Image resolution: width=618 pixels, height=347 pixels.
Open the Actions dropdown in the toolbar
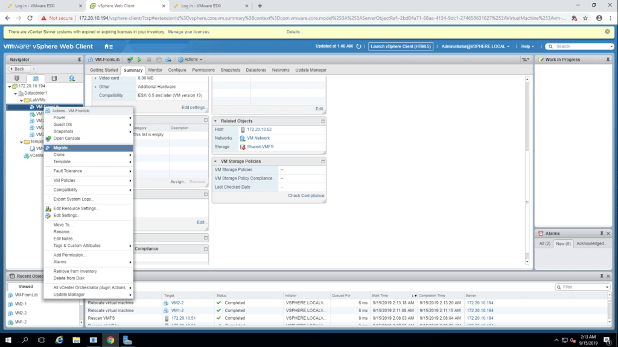(x=190, y=60)
